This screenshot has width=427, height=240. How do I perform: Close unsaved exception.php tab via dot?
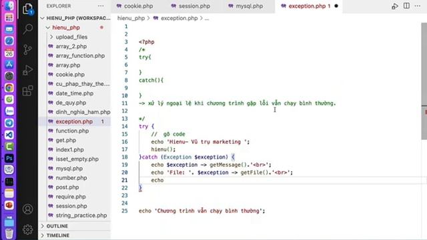[x=336, y=6]
